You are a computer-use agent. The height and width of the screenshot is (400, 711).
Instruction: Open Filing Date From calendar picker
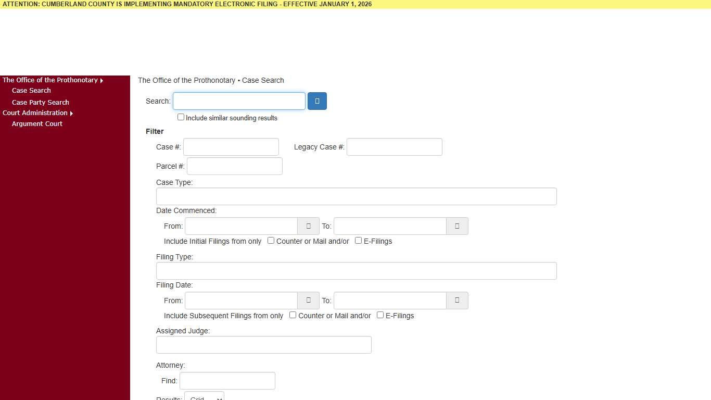[308, 301]
